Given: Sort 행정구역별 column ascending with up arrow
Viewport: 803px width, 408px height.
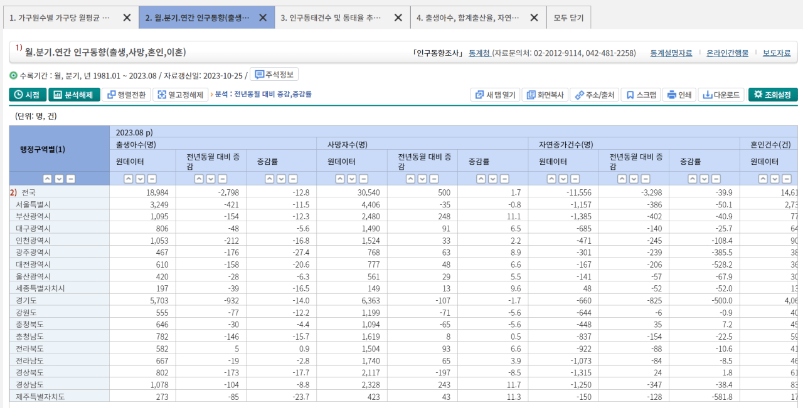Looking at the screenshot, I should pos(47,179).
